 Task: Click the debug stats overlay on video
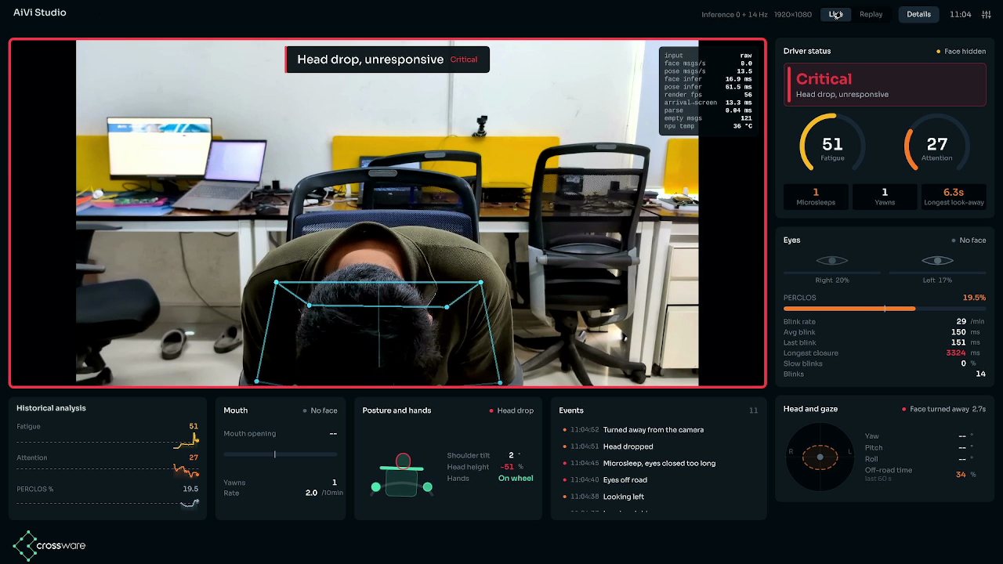708,91
